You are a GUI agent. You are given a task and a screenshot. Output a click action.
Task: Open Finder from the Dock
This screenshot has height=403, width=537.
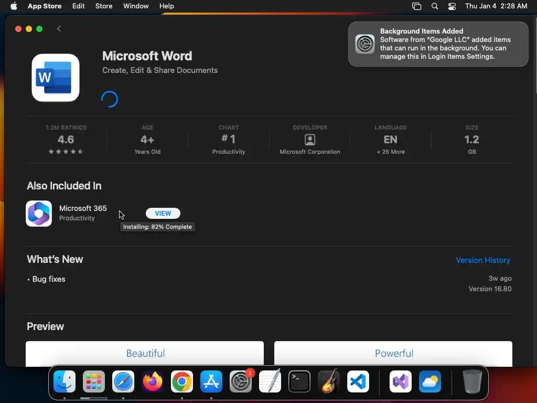click(65, 381)
